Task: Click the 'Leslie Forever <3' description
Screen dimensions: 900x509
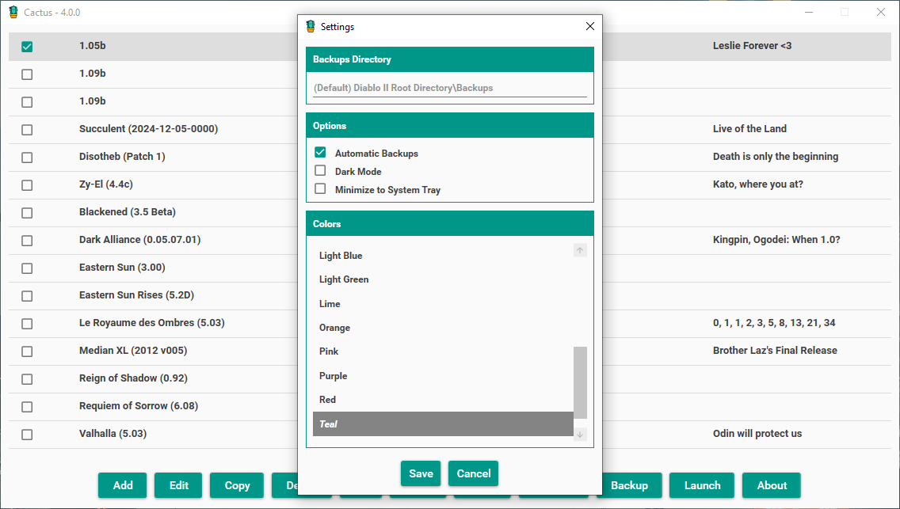Action: tap(752, 46)
